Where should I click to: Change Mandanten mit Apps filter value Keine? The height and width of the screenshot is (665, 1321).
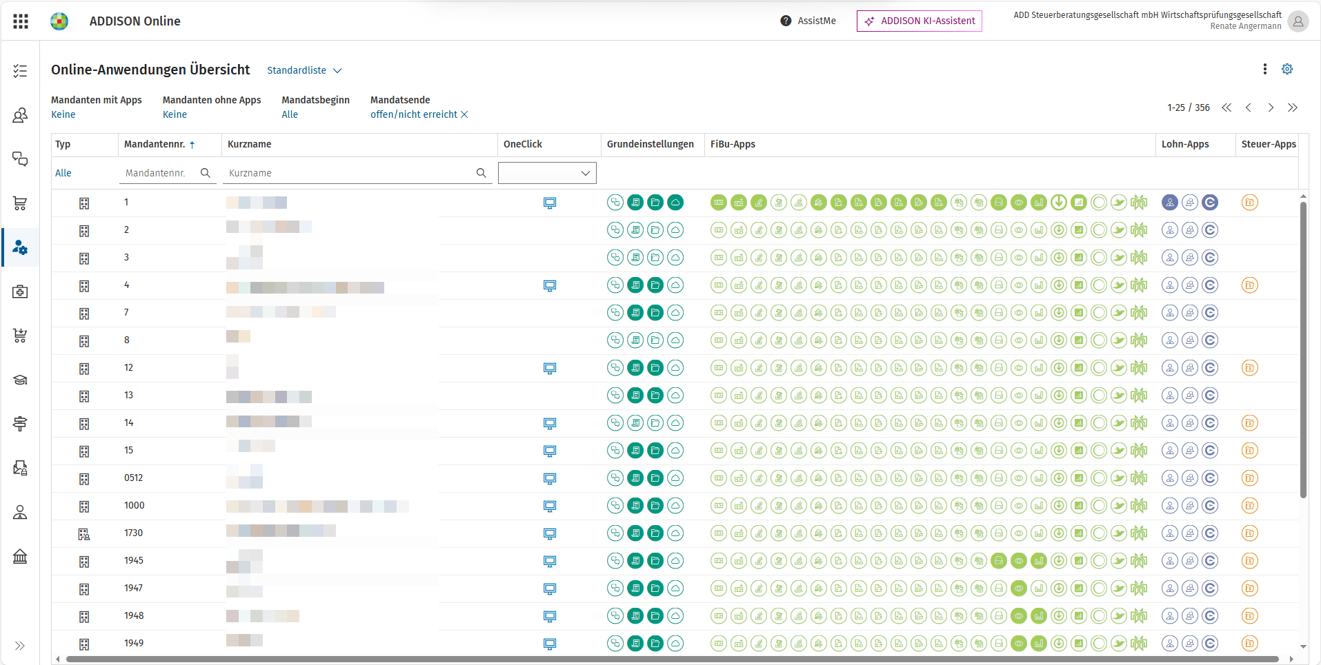63,114
